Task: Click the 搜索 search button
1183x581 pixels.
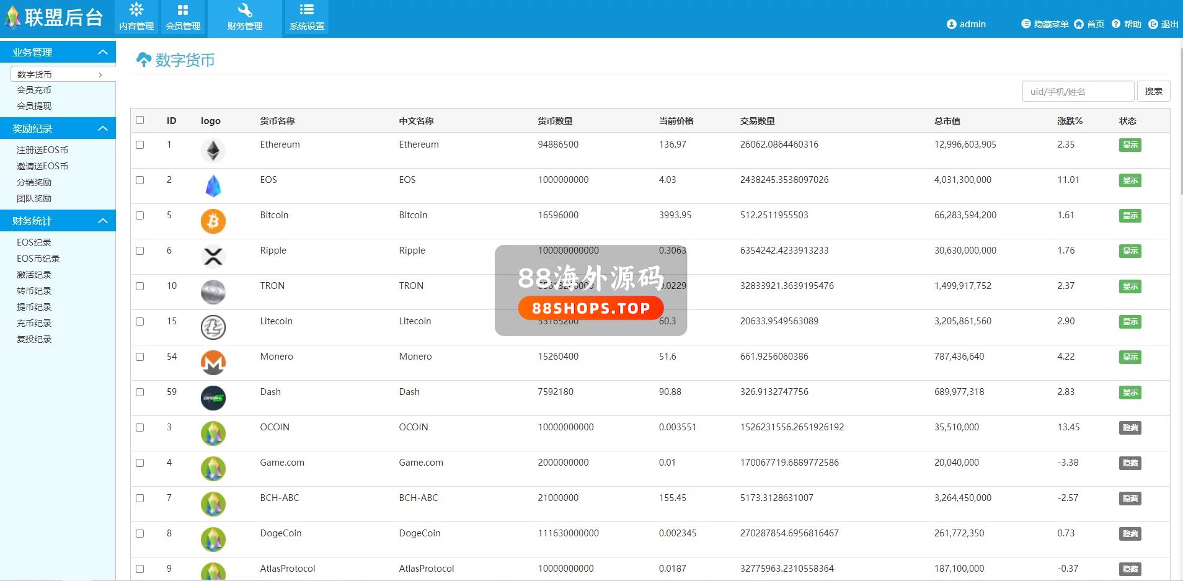Action: [1153, 91]
